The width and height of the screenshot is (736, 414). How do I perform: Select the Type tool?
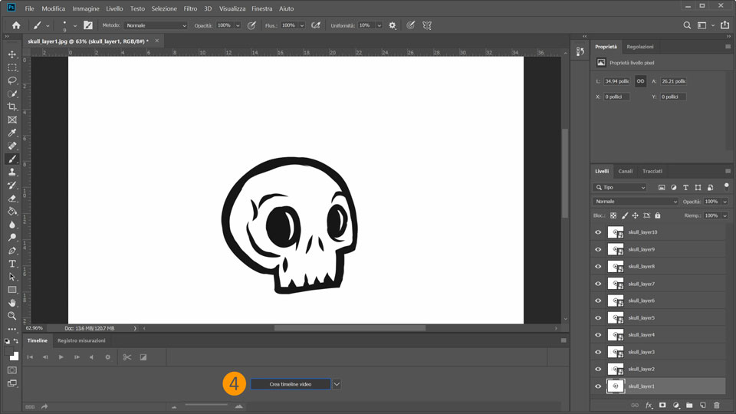point(12,264)
